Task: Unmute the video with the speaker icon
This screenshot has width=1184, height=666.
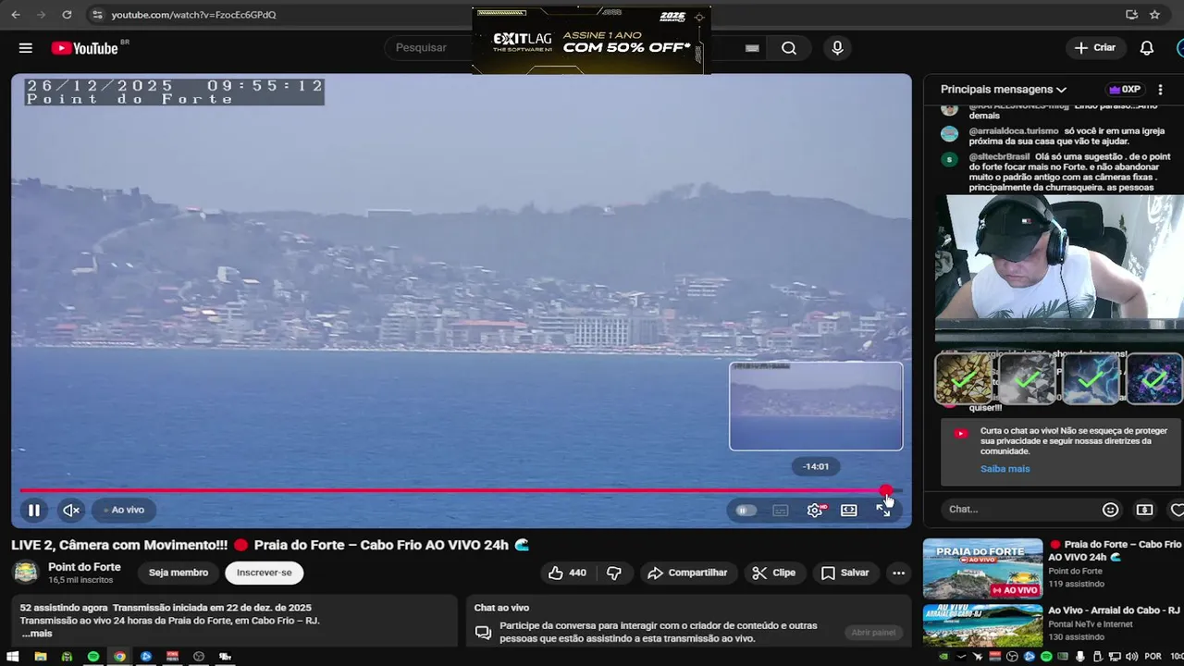Action: click(x=71, y=510)
